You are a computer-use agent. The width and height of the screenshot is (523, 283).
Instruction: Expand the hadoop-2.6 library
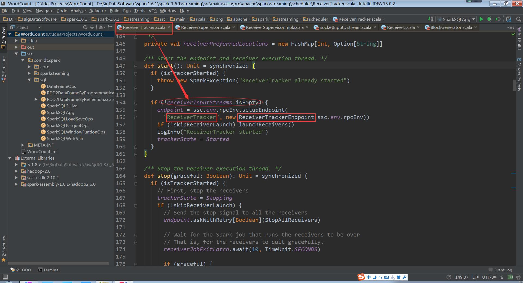(16, 171)
